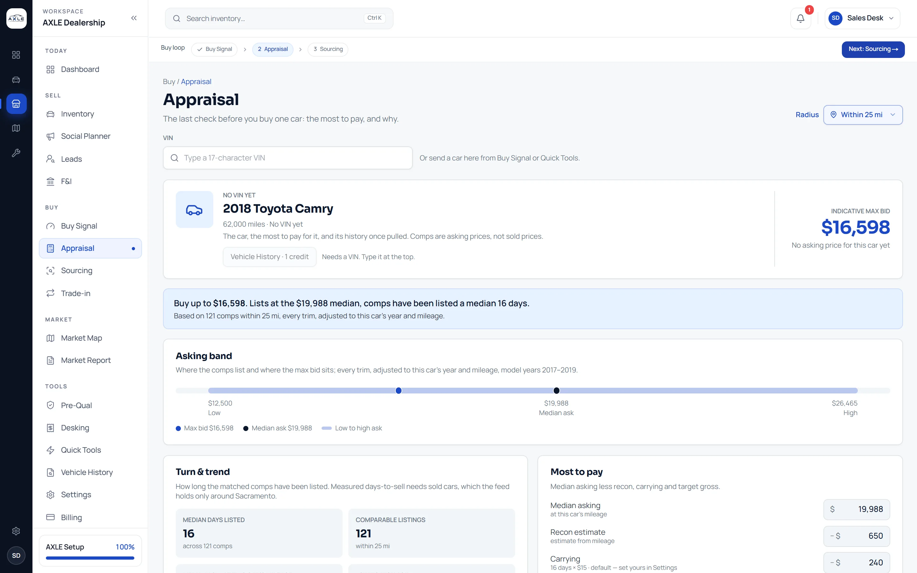
Task: Click Vehicle History 1 credit button
Action: click(269, 257)
